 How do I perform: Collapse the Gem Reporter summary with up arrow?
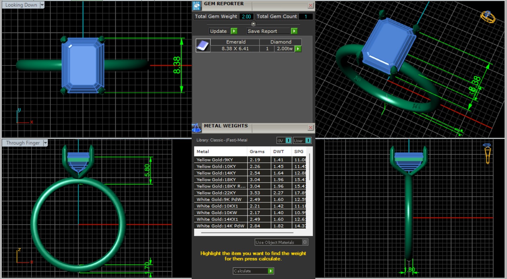coord(253,24)
